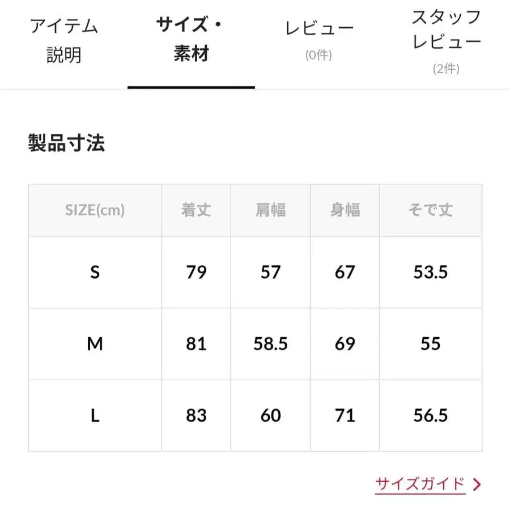Click the 53.5 sleeve length cell
The image size is (510, 510).
430,273
